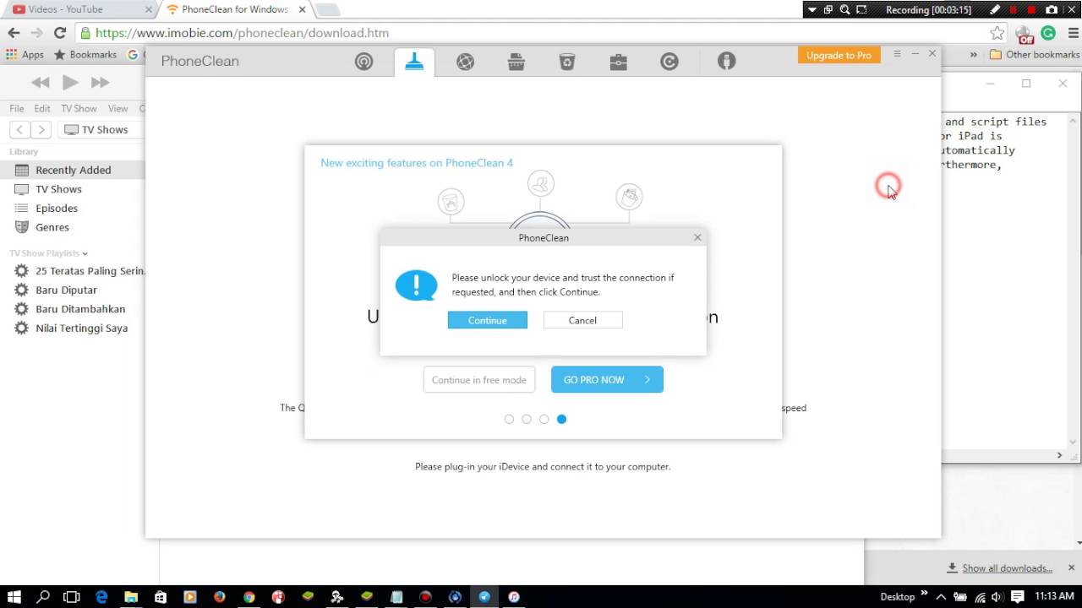
Task: Click recorder pencil annotation icon
Action: 996,9
